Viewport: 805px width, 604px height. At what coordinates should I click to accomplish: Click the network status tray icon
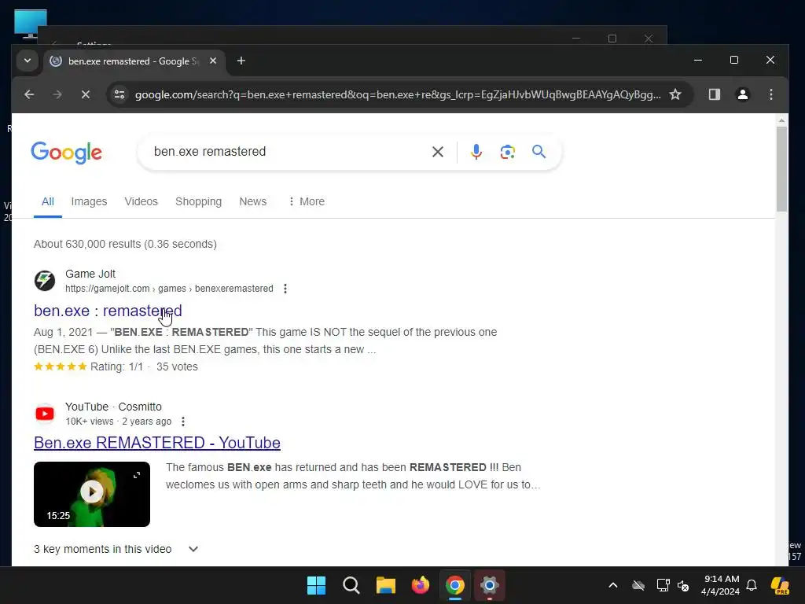coord(663,585)
